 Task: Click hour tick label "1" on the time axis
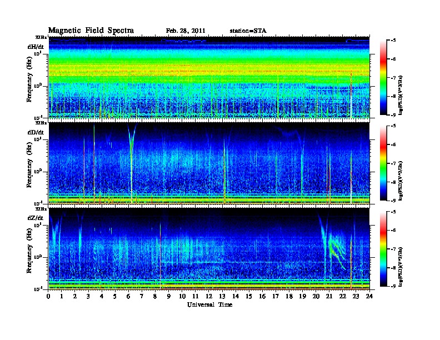pyautogui.click(x=62, y=296)
